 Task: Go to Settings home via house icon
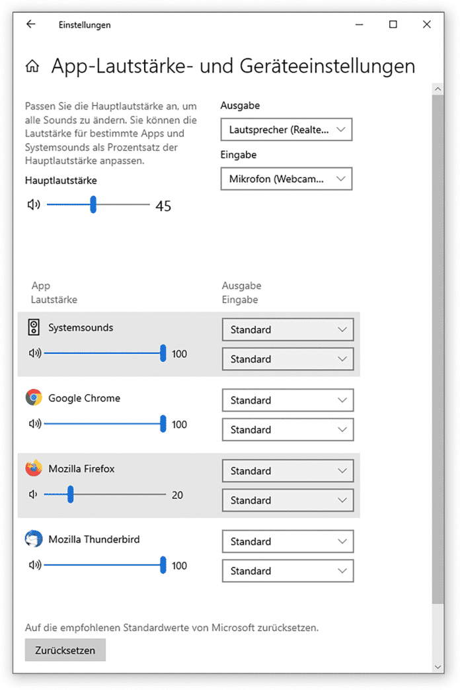pos(32,66)
